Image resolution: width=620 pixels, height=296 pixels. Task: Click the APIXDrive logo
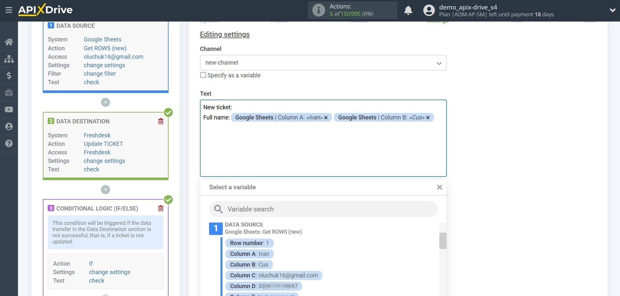pos(45,10)
